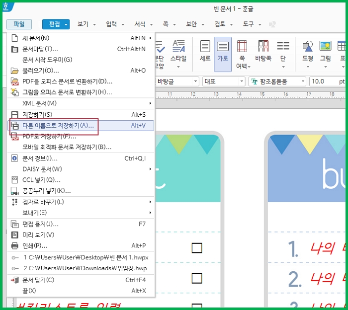This screenshot has height=310, width=348.
Task: Tick second checklist box in teal card
Action: click(197, 279)
